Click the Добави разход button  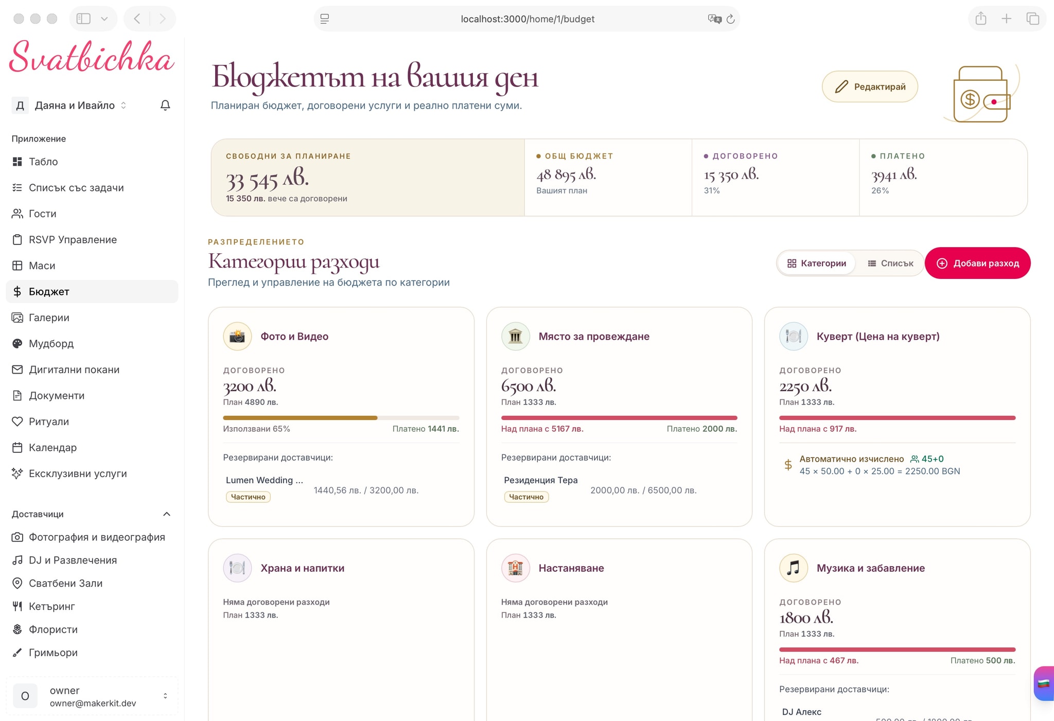pos(977,263)
